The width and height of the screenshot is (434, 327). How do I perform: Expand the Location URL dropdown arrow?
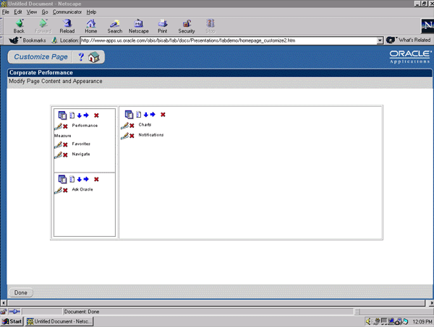[x=380, y=40]
